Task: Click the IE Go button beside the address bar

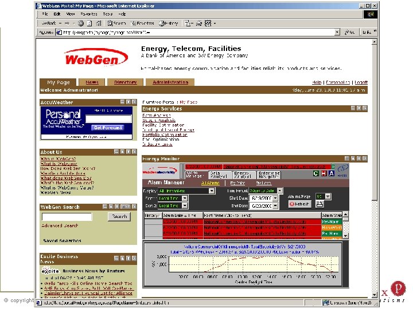Action: click(x=350, y=32)
